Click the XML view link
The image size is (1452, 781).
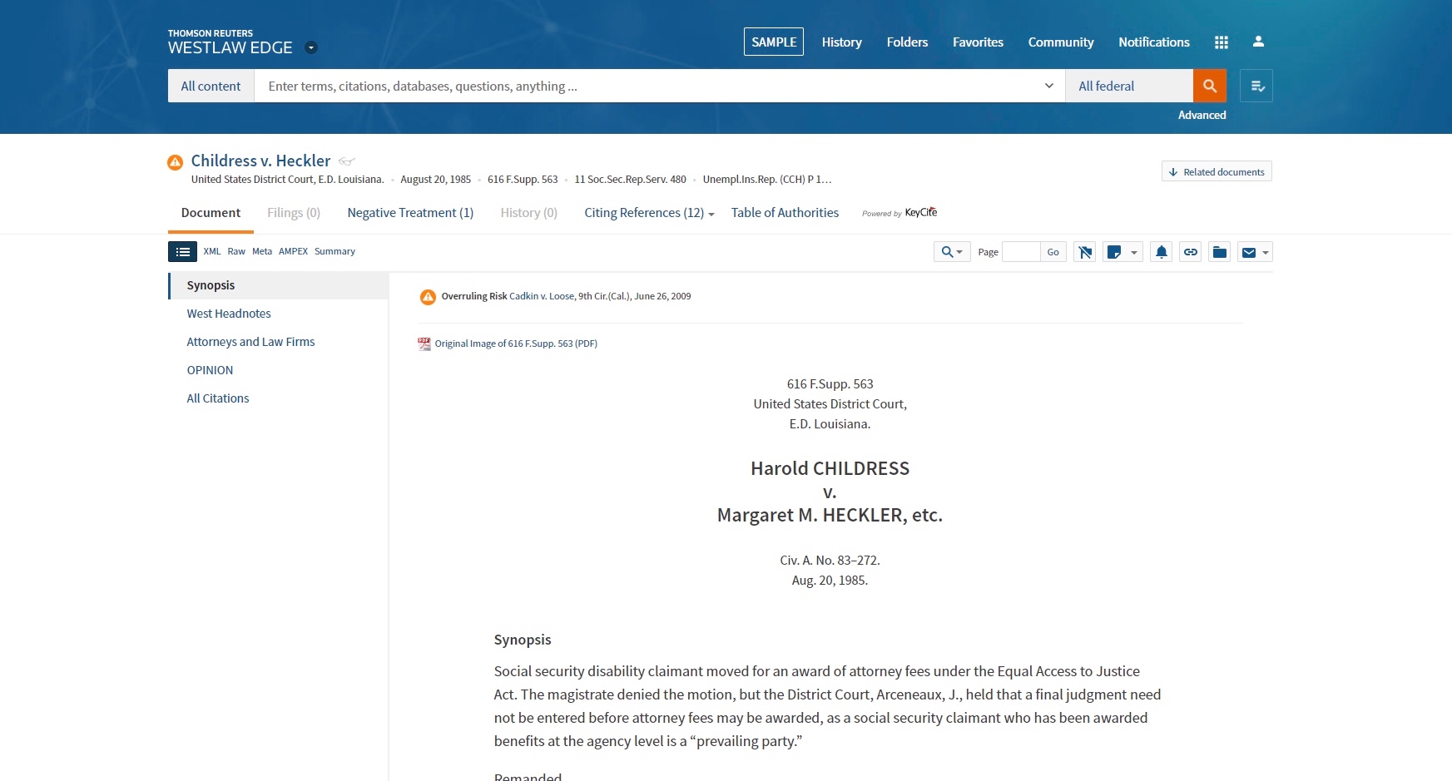212,251
